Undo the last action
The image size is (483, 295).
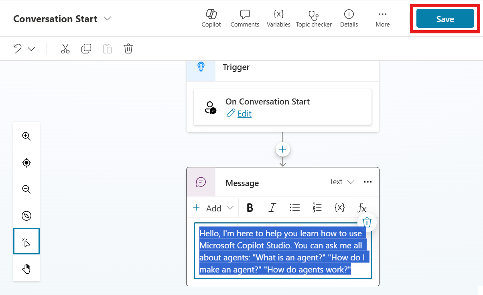click(17, 49)
